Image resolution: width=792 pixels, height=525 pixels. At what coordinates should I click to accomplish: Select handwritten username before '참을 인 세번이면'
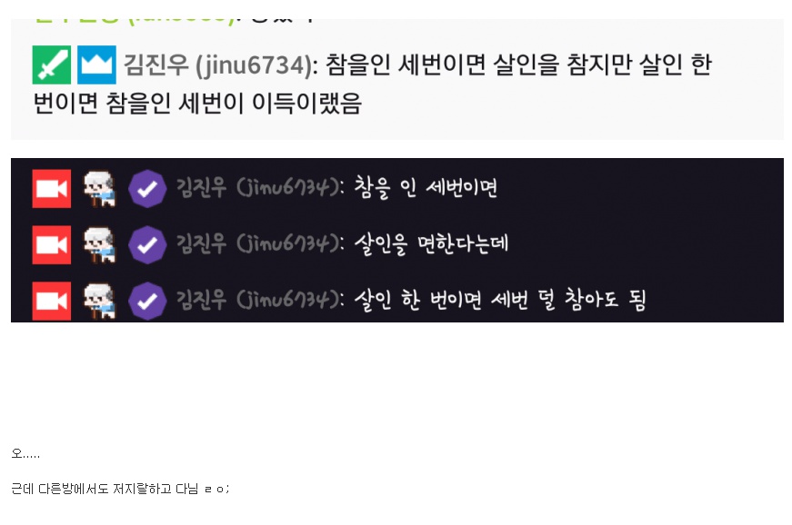[x=260, y=188]
